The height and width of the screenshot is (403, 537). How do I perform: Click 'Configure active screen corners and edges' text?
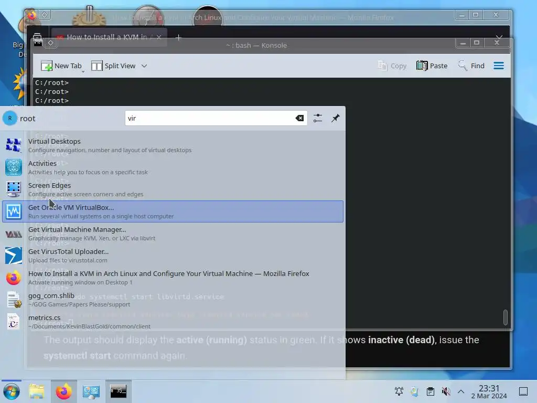[85, 194]
